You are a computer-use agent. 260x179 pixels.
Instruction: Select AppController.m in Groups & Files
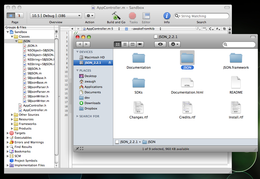(x=35, y=110)
